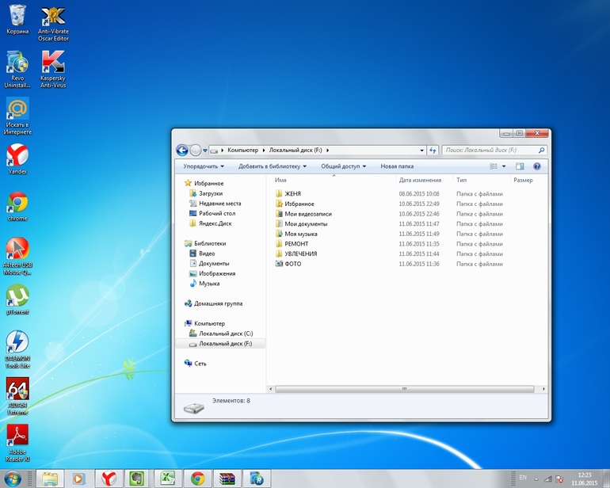Select DAEMON Tools Lite desktop icon
The width and height of the screenshot is (610, 488).
click(17, 349)
